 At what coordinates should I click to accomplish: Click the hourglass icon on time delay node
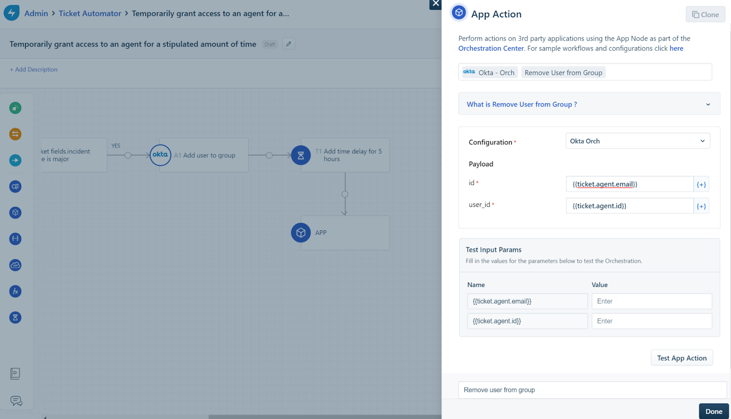coord(301,155)
